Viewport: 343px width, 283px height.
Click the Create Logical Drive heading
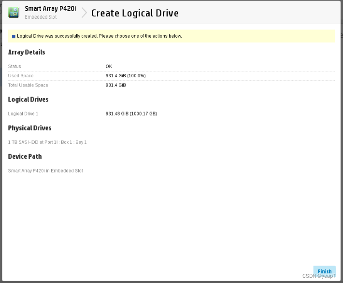pos(135,13)
